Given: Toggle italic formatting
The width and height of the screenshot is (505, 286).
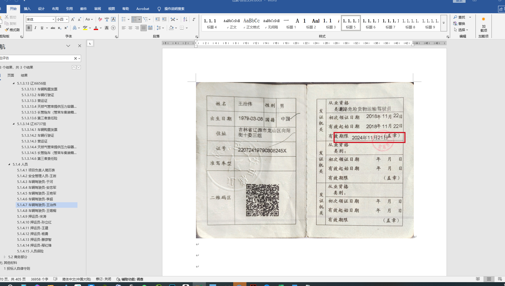Looking at the screenshot, I should tap(35, 28).
